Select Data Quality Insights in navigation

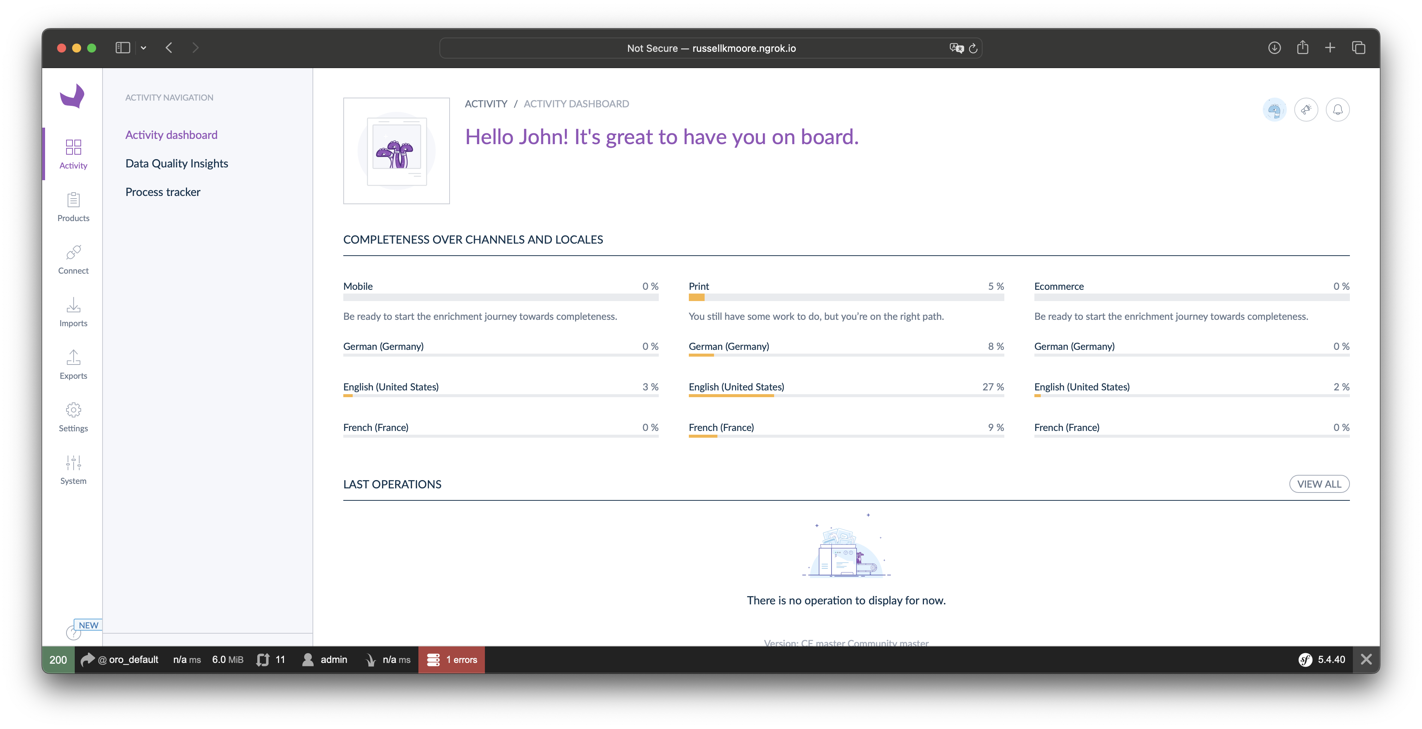pos(177,163)
